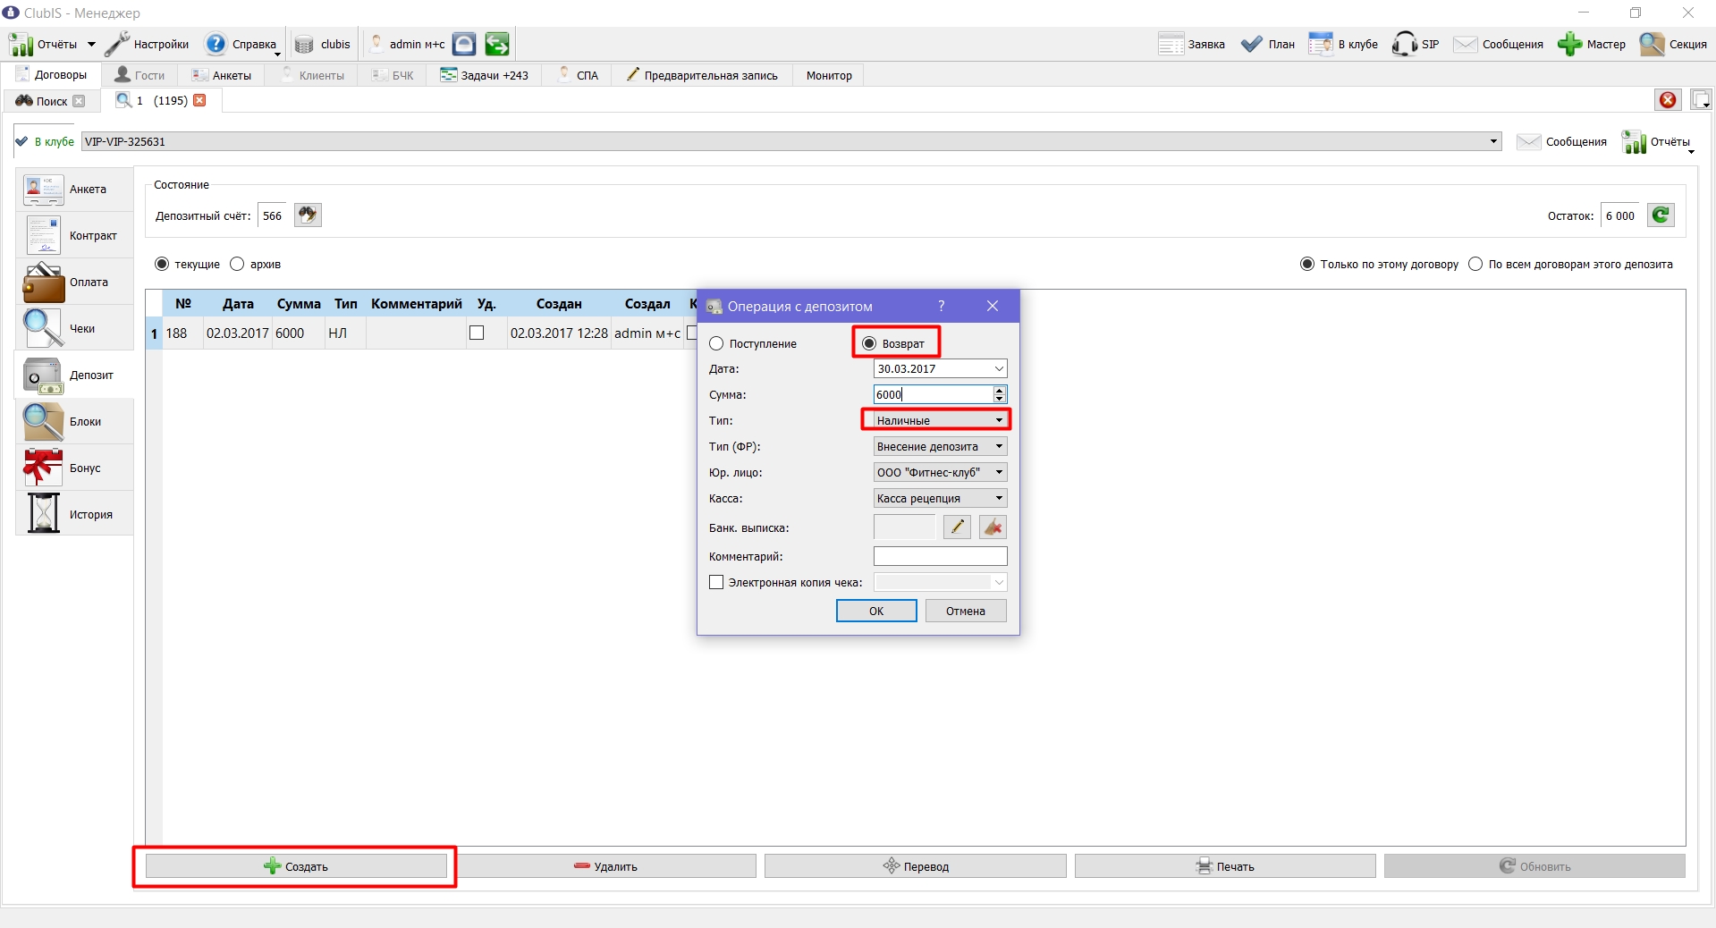1716x928 pixels.
Task: Switch to Гости tab
Action: pyautogui.click(x=140, y=75)
